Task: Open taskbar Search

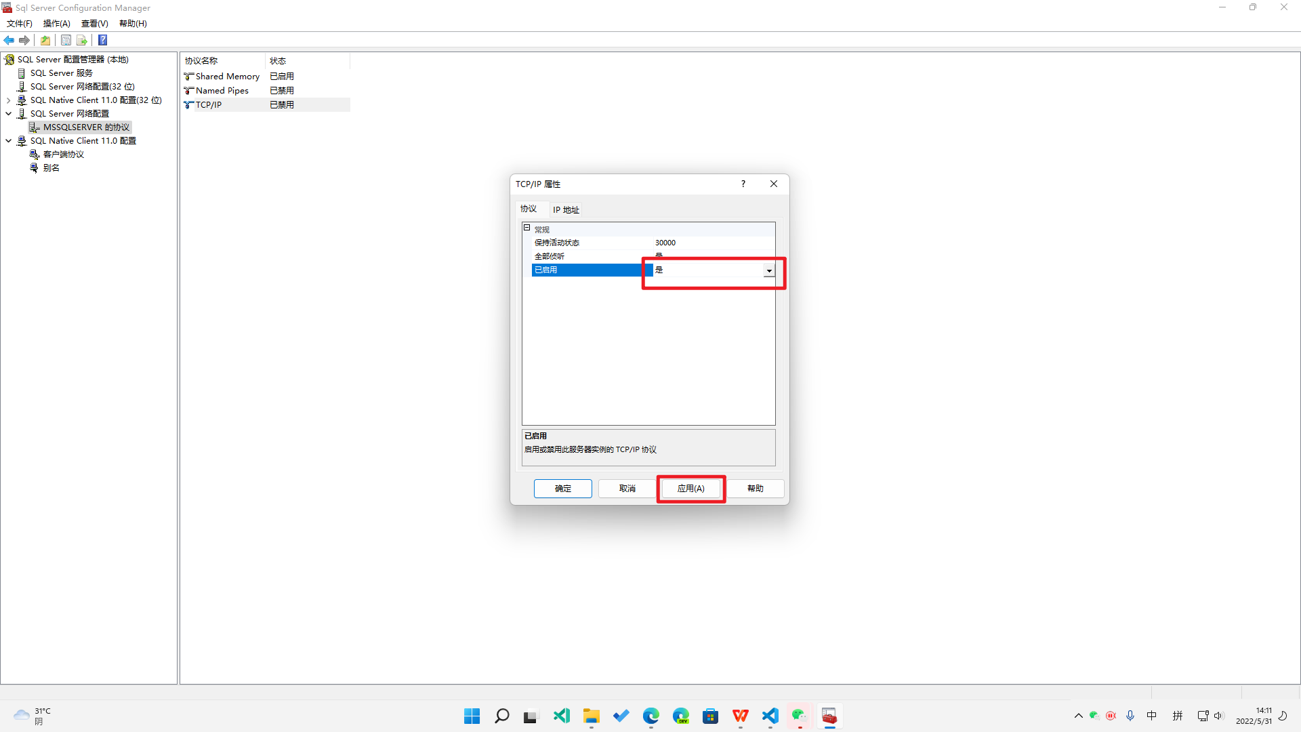Action: 502,716
